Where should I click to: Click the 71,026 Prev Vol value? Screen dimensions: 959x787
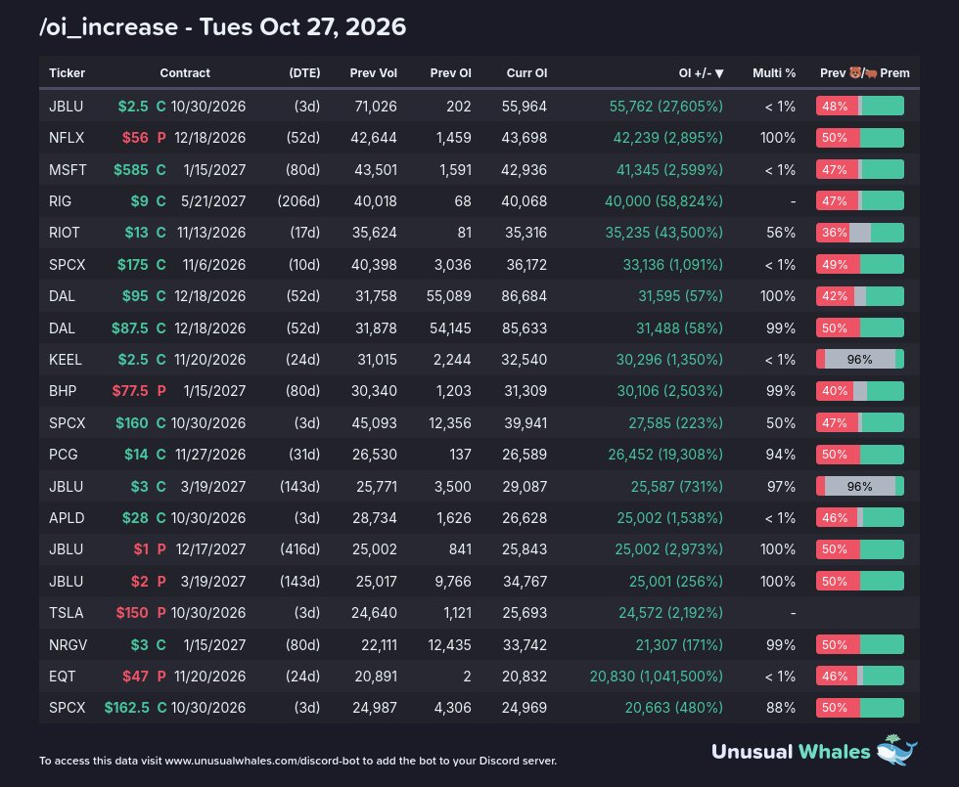(376, 107)
